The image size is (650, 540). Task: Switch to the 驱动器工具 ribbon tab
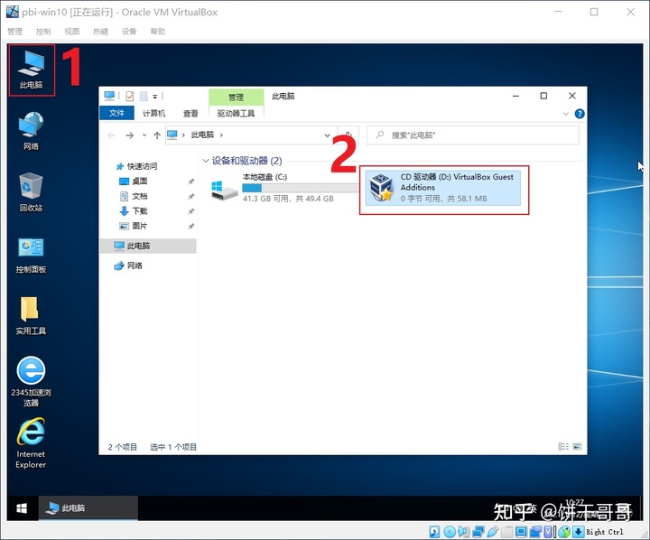(x=236, y=113)
